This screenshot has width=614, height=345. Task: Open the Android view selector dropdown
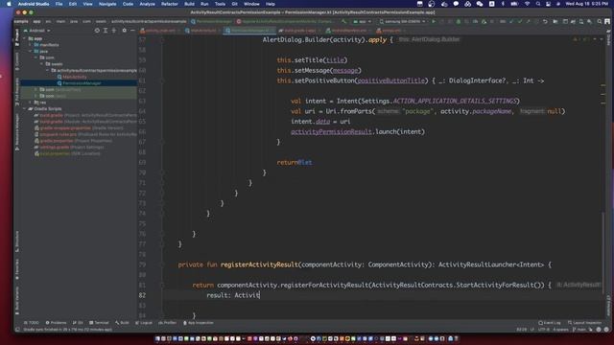37,31
